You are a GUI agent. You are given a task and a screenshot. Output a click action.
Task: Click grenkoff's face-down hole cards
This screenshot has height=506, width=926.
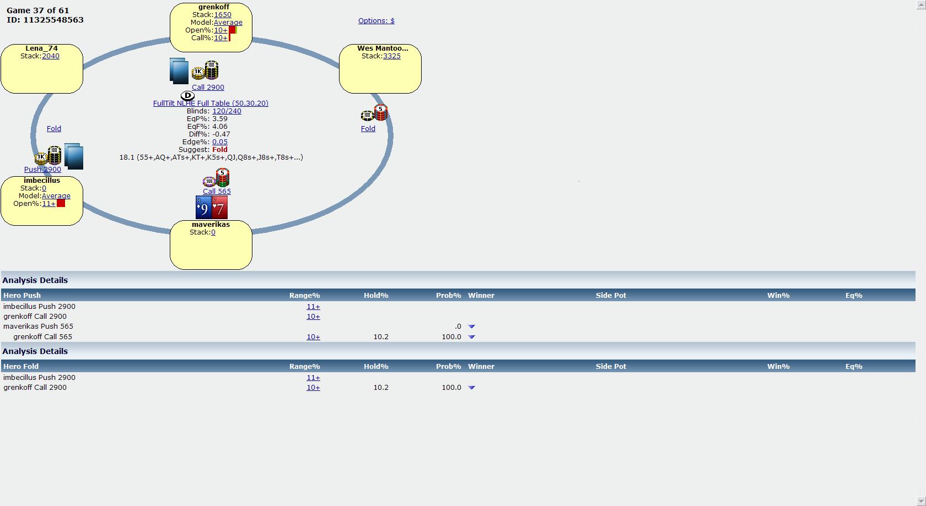click(179, 71)
